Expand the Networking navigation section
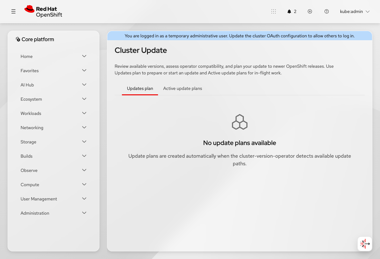 tap(54, 128)
